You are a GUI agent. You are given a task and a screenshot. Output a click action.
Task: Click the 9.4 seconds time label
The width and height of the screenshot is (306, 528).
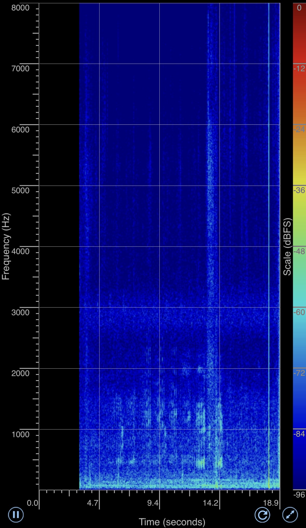pos(153,503)
